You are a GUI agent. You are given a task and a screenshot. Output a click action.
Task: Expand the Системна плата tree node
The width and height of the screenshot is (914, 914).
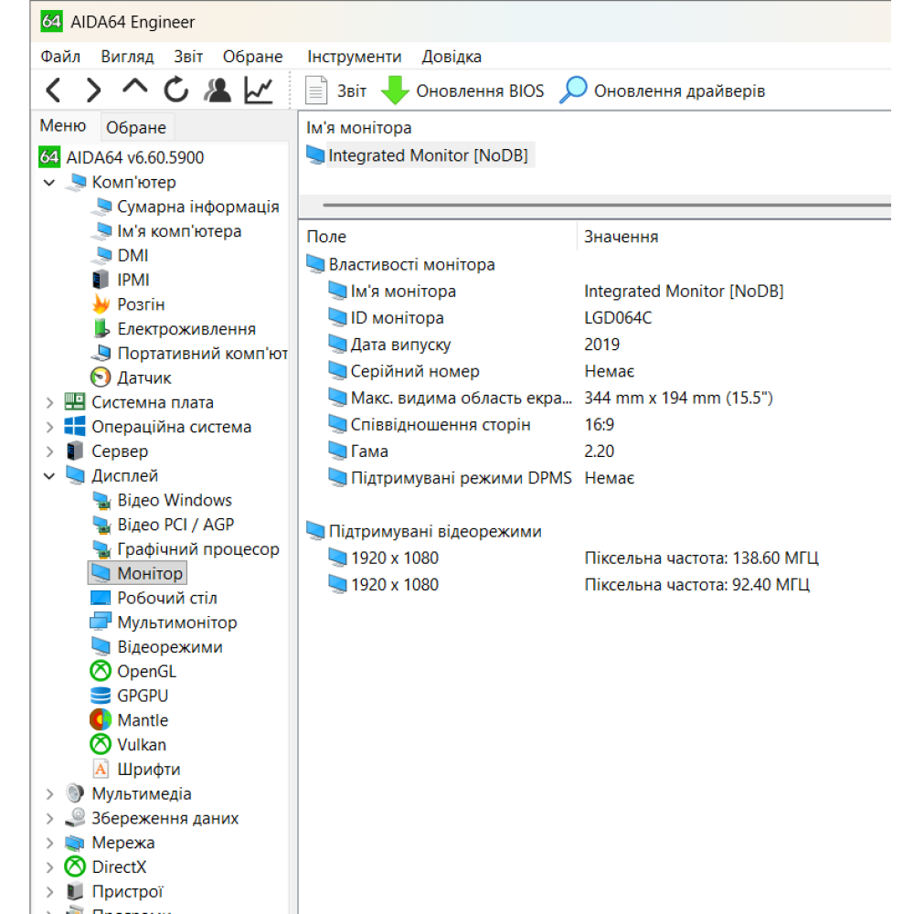[48, 401]
